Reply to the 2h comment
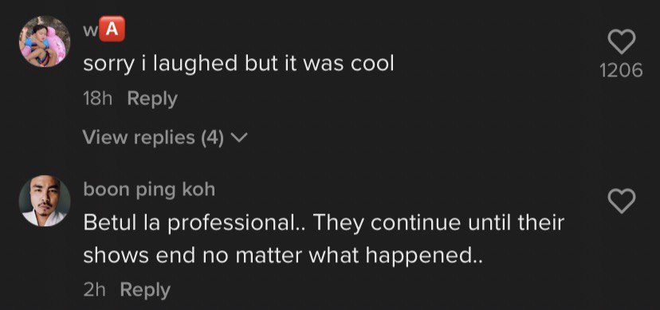This screenshot has height=310, width=660. pyautogui.click(x=145, y=290)
